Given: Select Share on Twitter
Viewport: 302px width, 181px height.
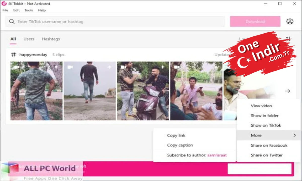Looking at the screenshot, I should click(x=269, y=155).
